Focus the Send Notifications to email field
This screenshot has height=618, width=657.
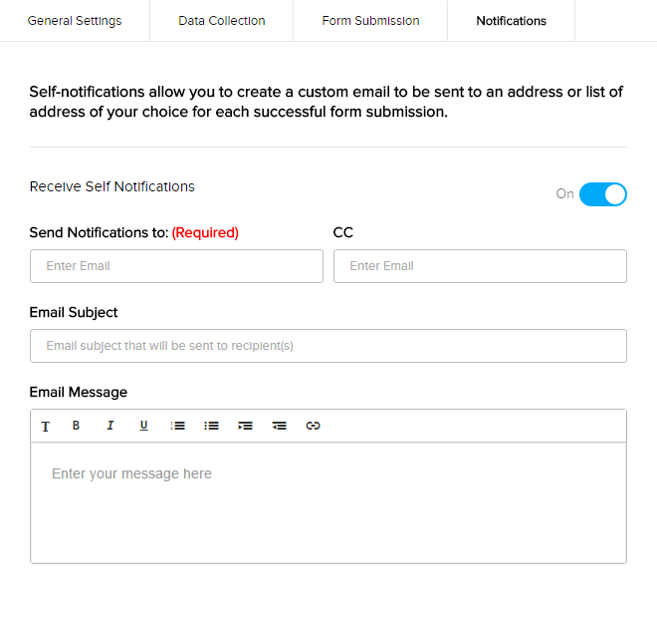(x=176, y=266)
